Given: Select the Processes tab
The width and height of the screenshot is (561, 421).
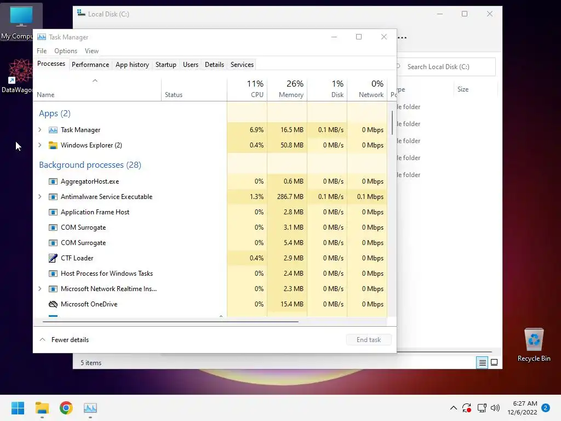Looking at the screenshot, I should pyautogui.click(x=51, y=64).
